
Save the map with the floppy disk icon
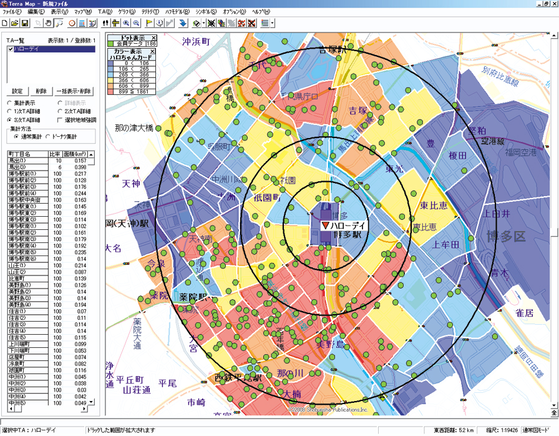25,23
